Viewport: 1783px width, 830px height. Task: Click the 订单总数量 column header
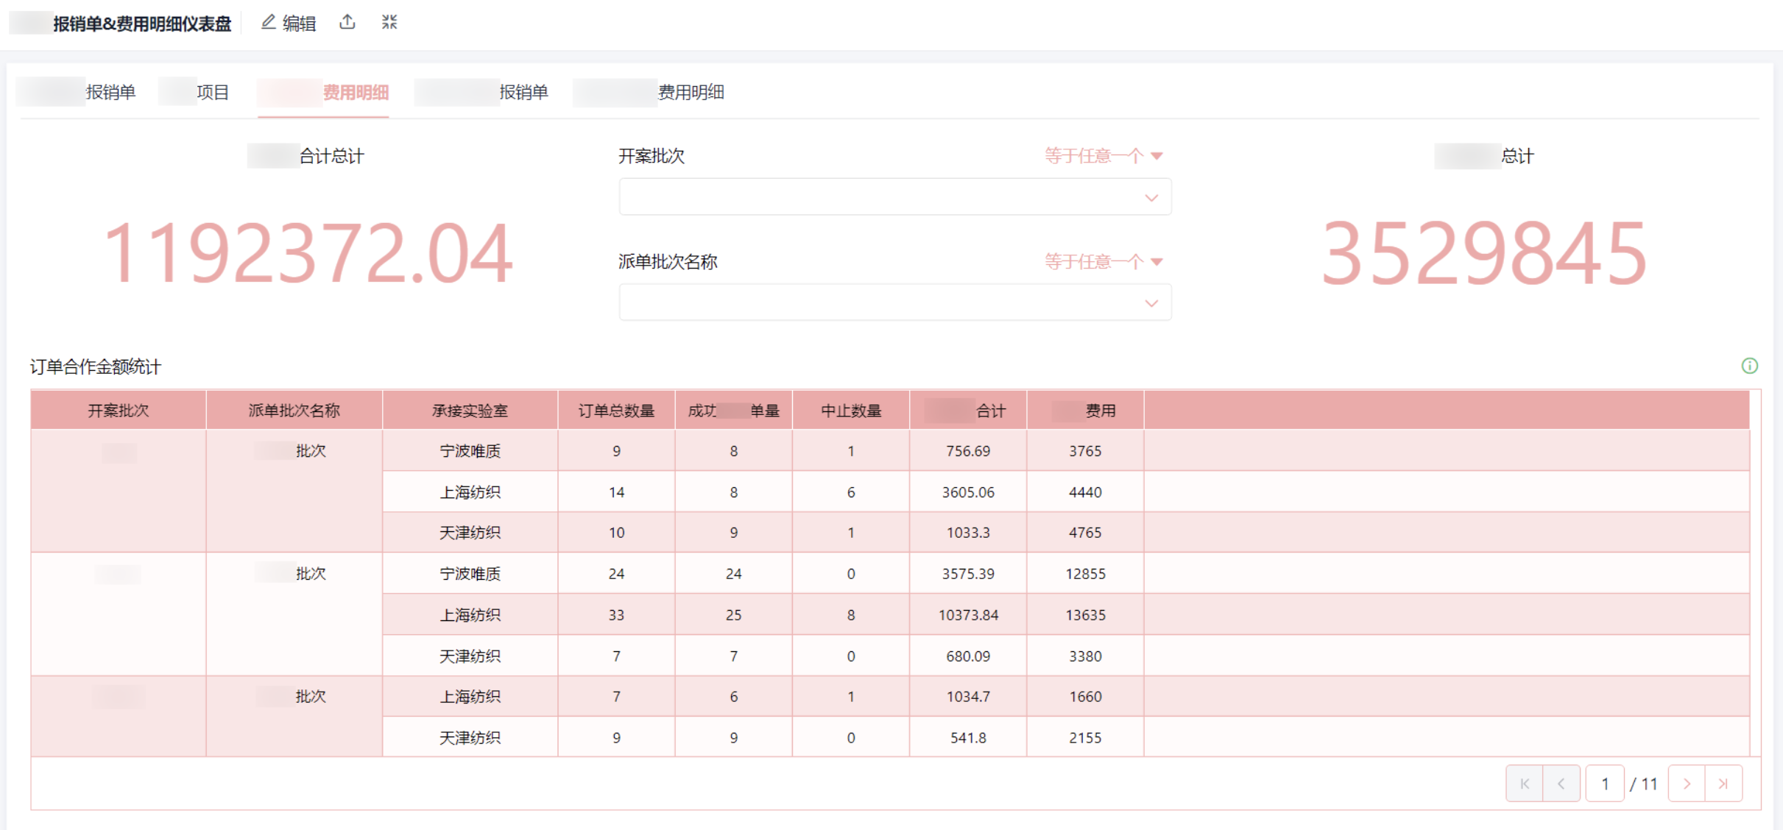[x=616, y=411]
